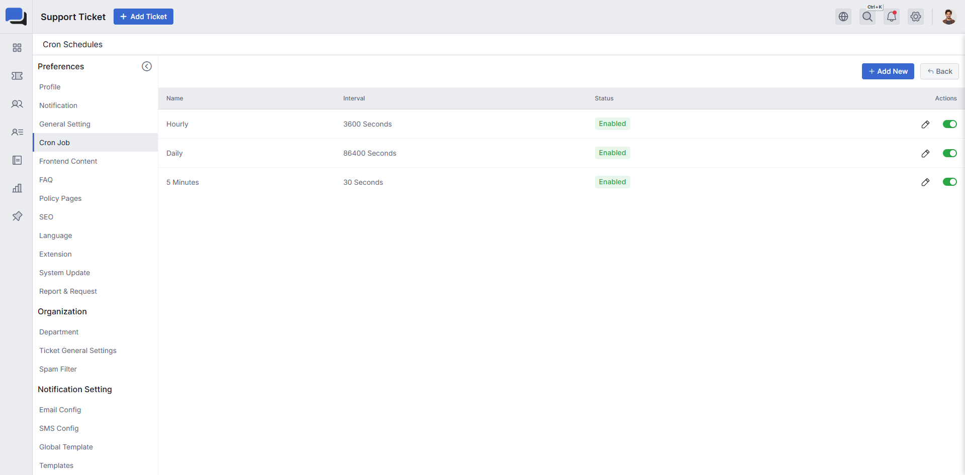Image resolution: width=965 pixels, height=475 pixels.
Task: Click the Interval column header
Action: pos(354,98)
